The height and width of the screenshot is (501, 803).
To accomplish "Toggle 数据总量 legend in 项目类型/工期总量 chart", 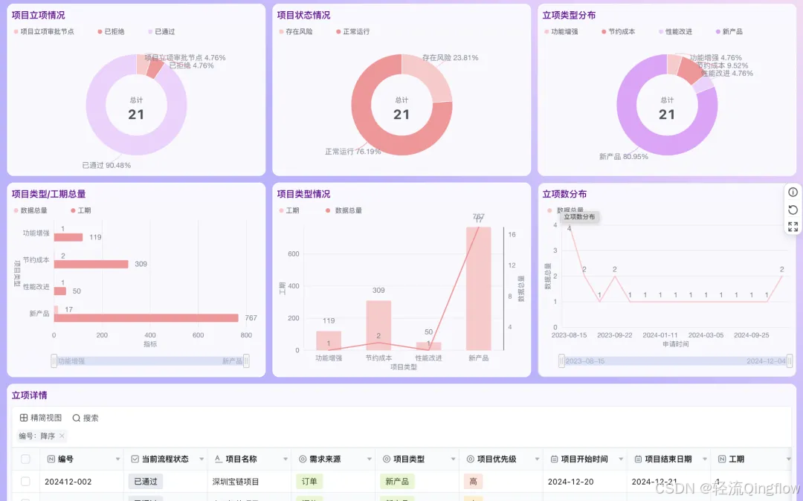I will coord(30,210).
